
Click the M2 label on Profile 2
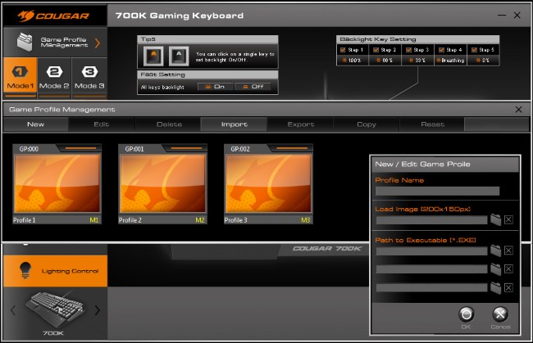click(200, 220)
